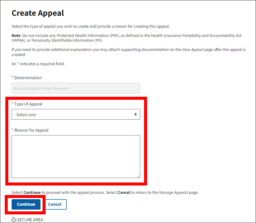Click bold "Continue" word in the instruction sentence
Viewport: 256px width, 223px height.
click(32, 192)
